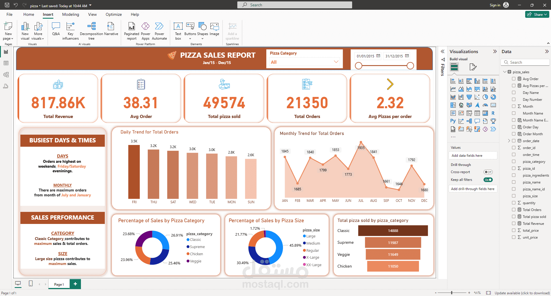Insert a Q&A visual
The height and width of the screenshot is (296, 551).
click(56, 29)
